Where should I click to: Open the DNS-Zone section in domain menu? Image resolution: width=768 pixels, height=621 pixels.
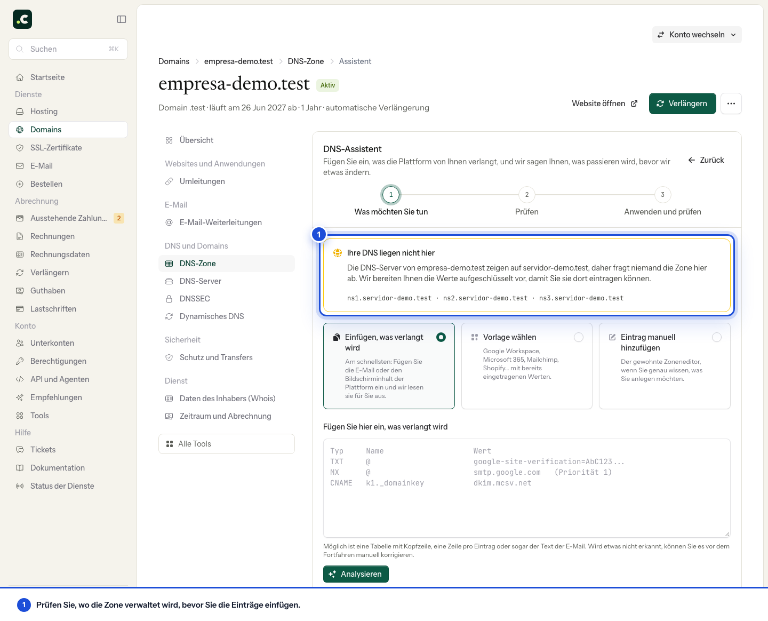[227, 264]
